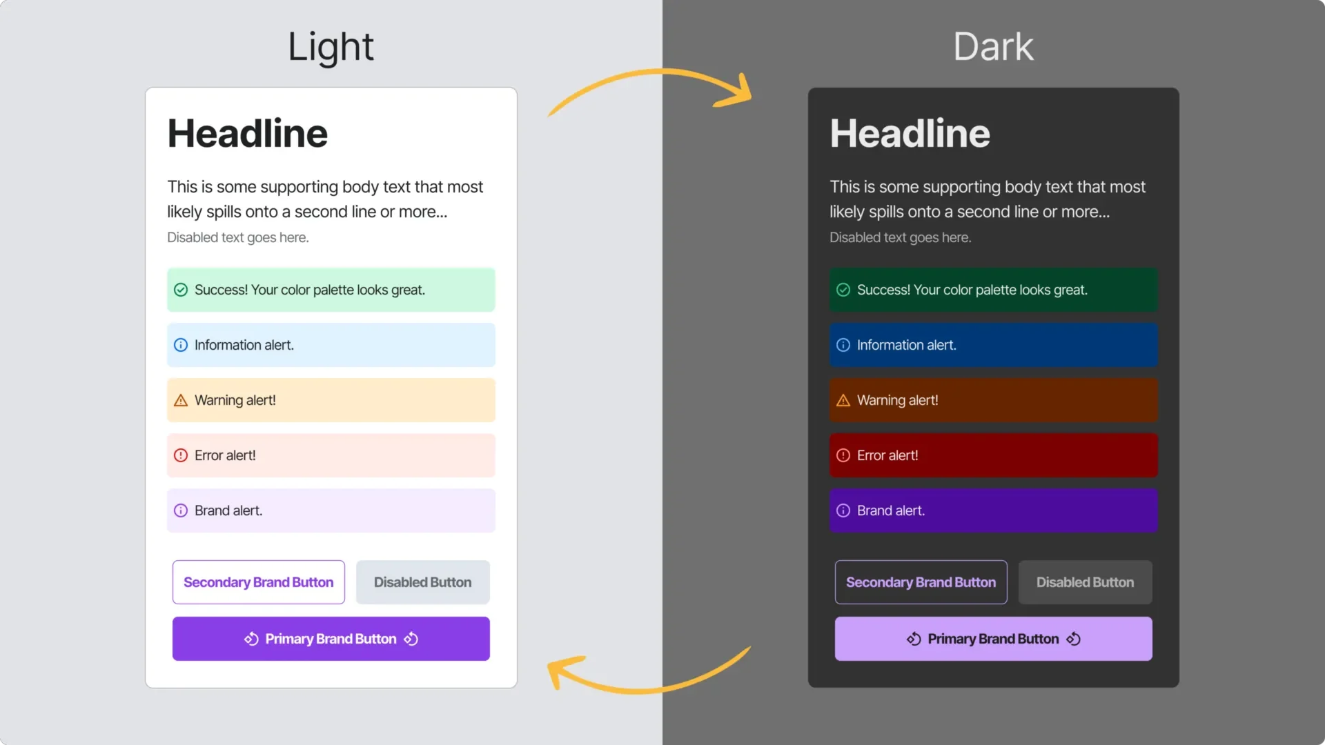Click the "Light" title text

pos(331,48)
